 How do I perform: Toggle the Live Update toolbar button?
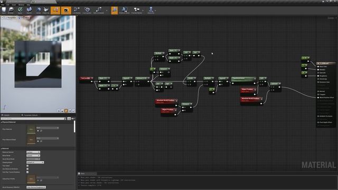click(87, 10)
